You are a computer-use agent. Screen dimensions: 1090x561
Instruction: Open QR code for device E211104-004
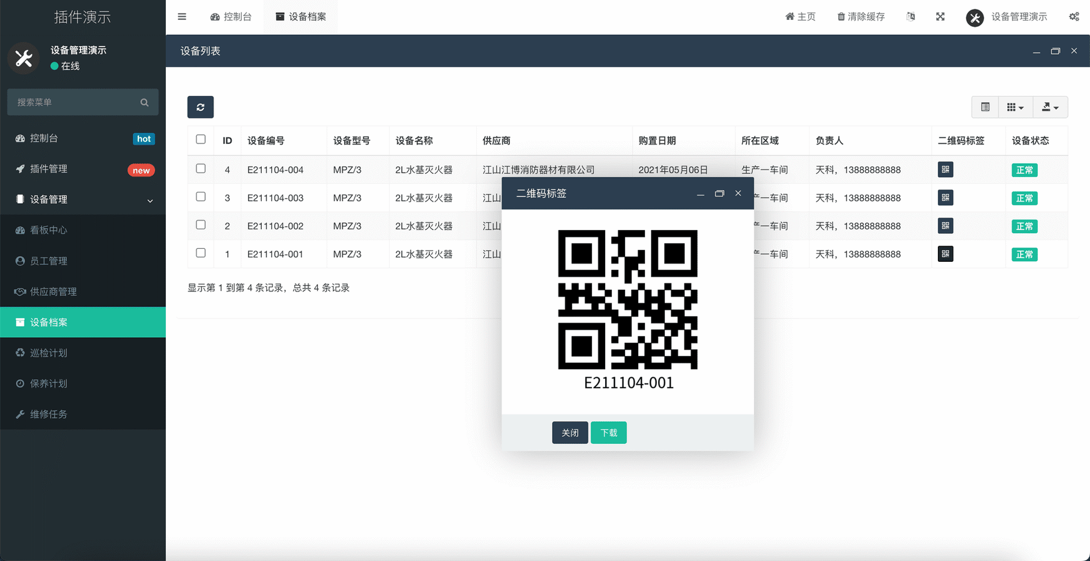945,170
